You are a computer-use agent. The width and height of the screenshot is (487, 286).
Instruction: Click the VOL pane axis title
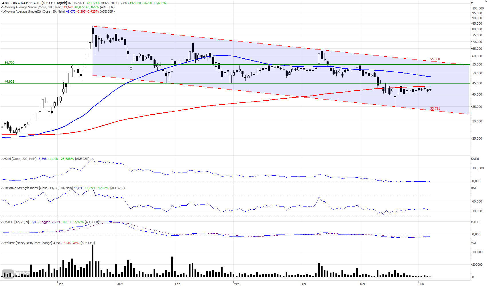(x=474, y=243)
